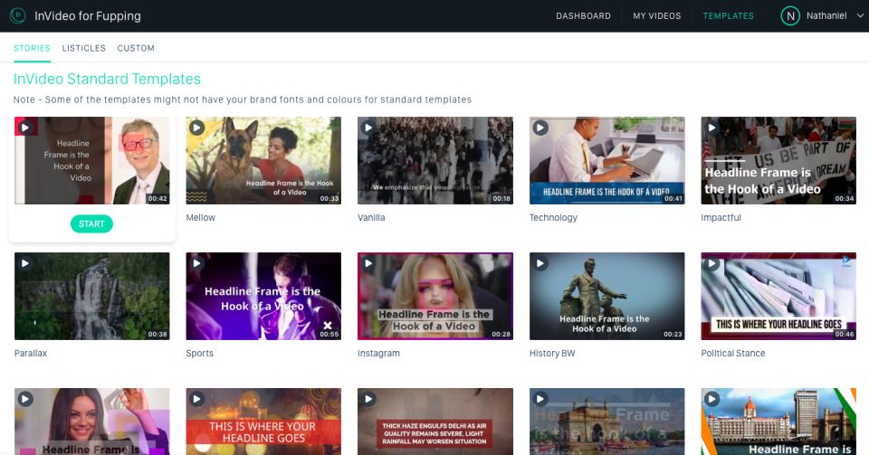Go to Dashboard in top navigation
This screenshot has width=869, height=455.
(583, 16)
